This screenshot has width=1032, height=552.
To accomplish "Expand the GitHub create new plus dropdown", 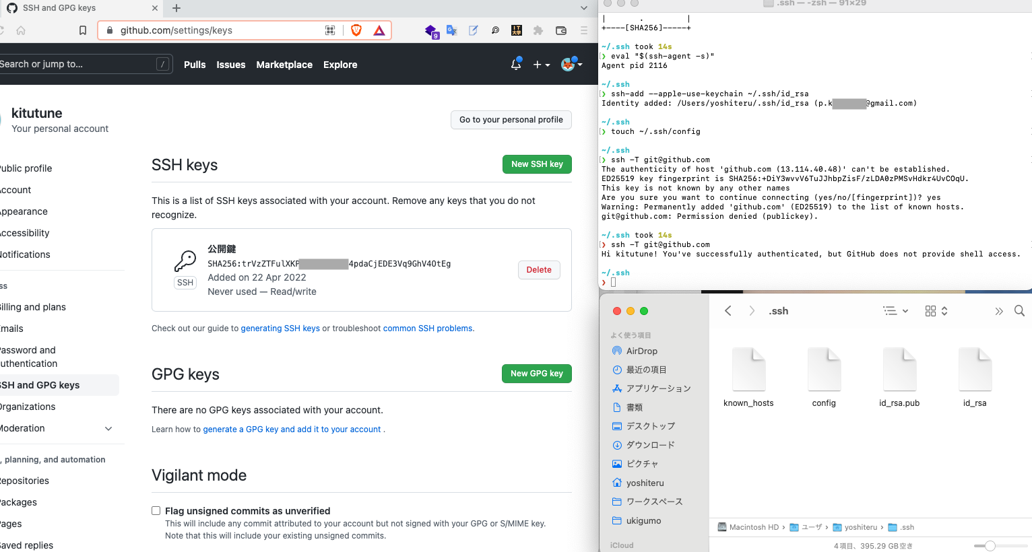I will coord(540,64).
